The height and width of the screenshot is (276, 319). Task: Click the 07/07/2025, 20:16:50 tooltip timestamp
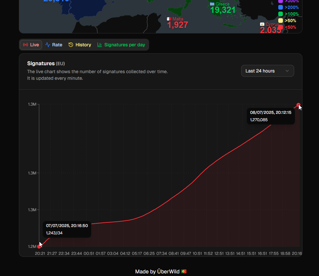(x=67, y=226)
